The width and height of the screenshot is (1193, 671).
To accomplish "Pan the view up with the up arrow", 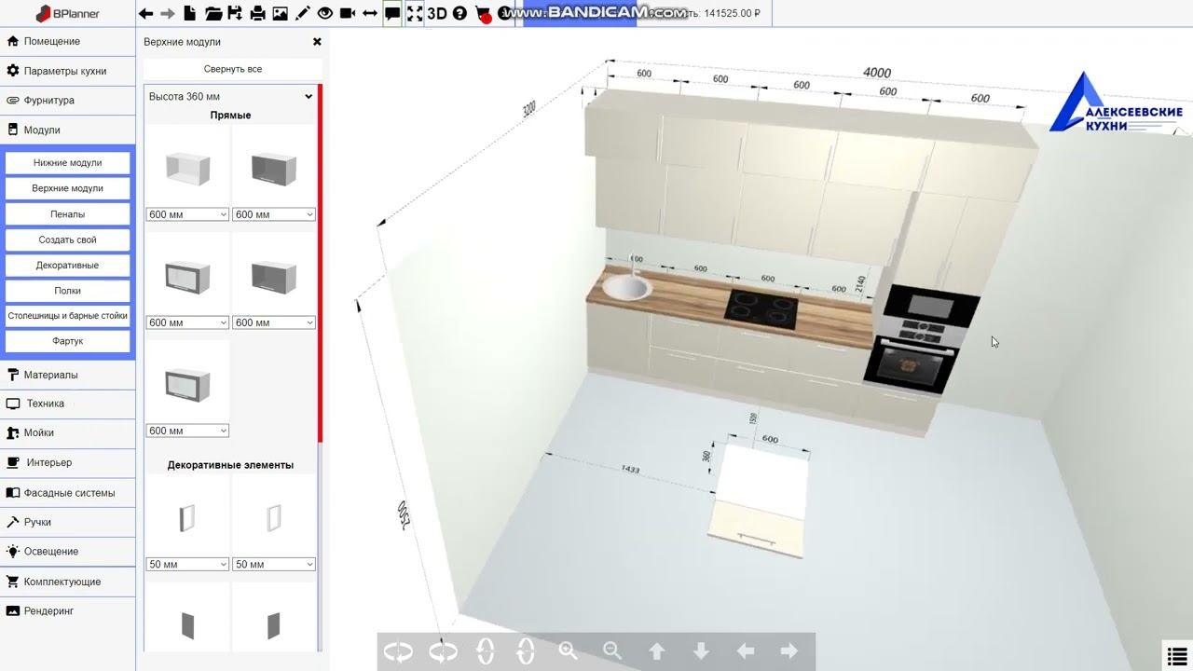I will click(657, 651).
